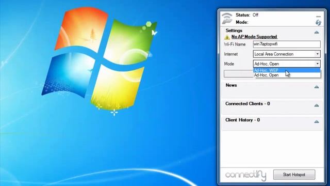Click the Start Hotspot button

294,175
